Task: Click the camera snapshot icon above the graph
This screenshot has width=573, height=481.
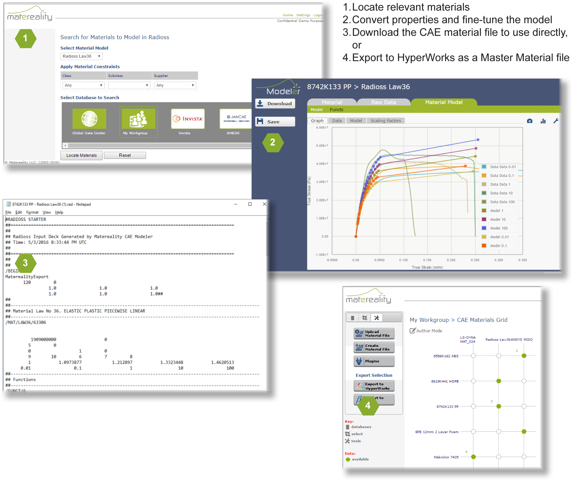Action: (530, 121)
